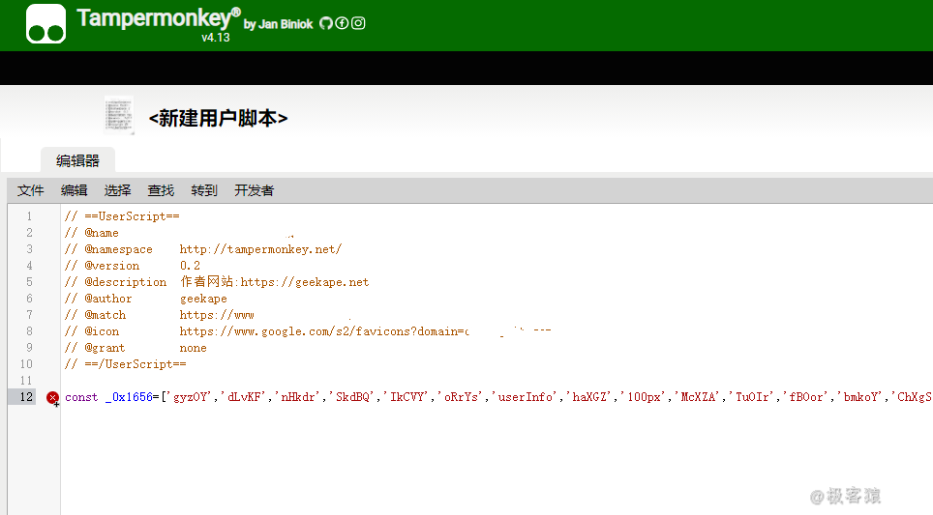Open the Facebook icon link
933x515 pixels.
tap(342, 23)
